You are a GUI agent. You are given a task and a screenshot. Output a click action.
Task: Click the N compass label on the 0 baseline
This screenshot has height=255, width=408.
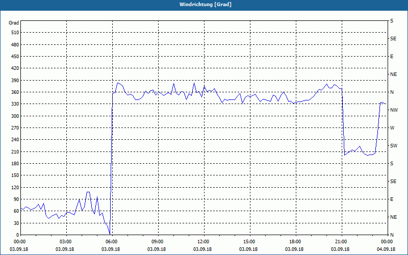point(392,235)
